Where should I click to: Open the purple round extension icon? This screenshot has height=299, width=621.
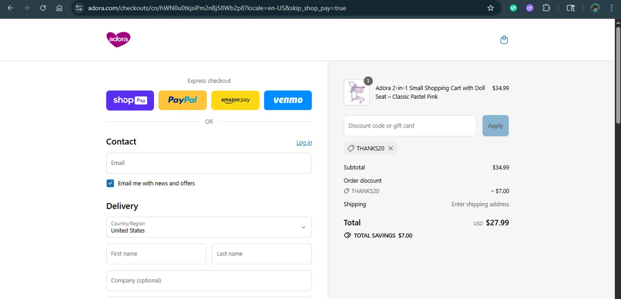click(530, 8)
